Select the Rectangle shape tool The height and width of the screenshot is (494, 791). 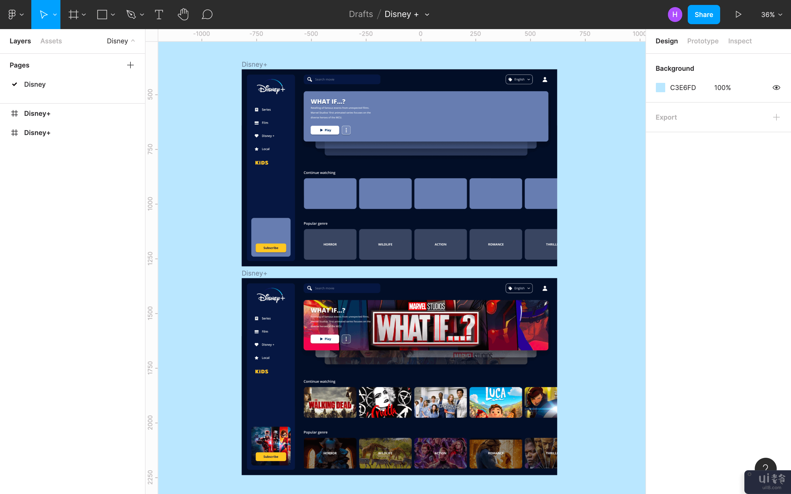coord(102,14)
